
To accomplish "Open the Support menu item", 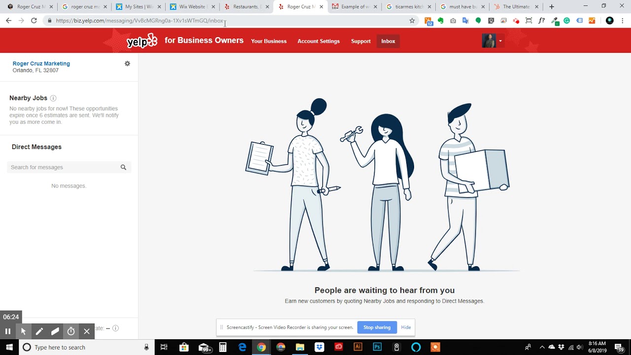I will (x=361, y=41).
